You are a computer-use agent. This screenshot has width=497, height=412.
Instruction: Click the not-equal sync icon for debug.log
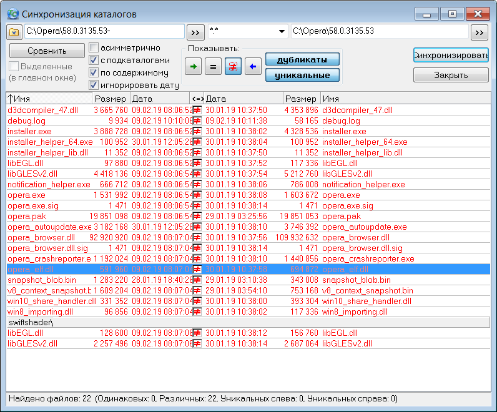point(197,120)
